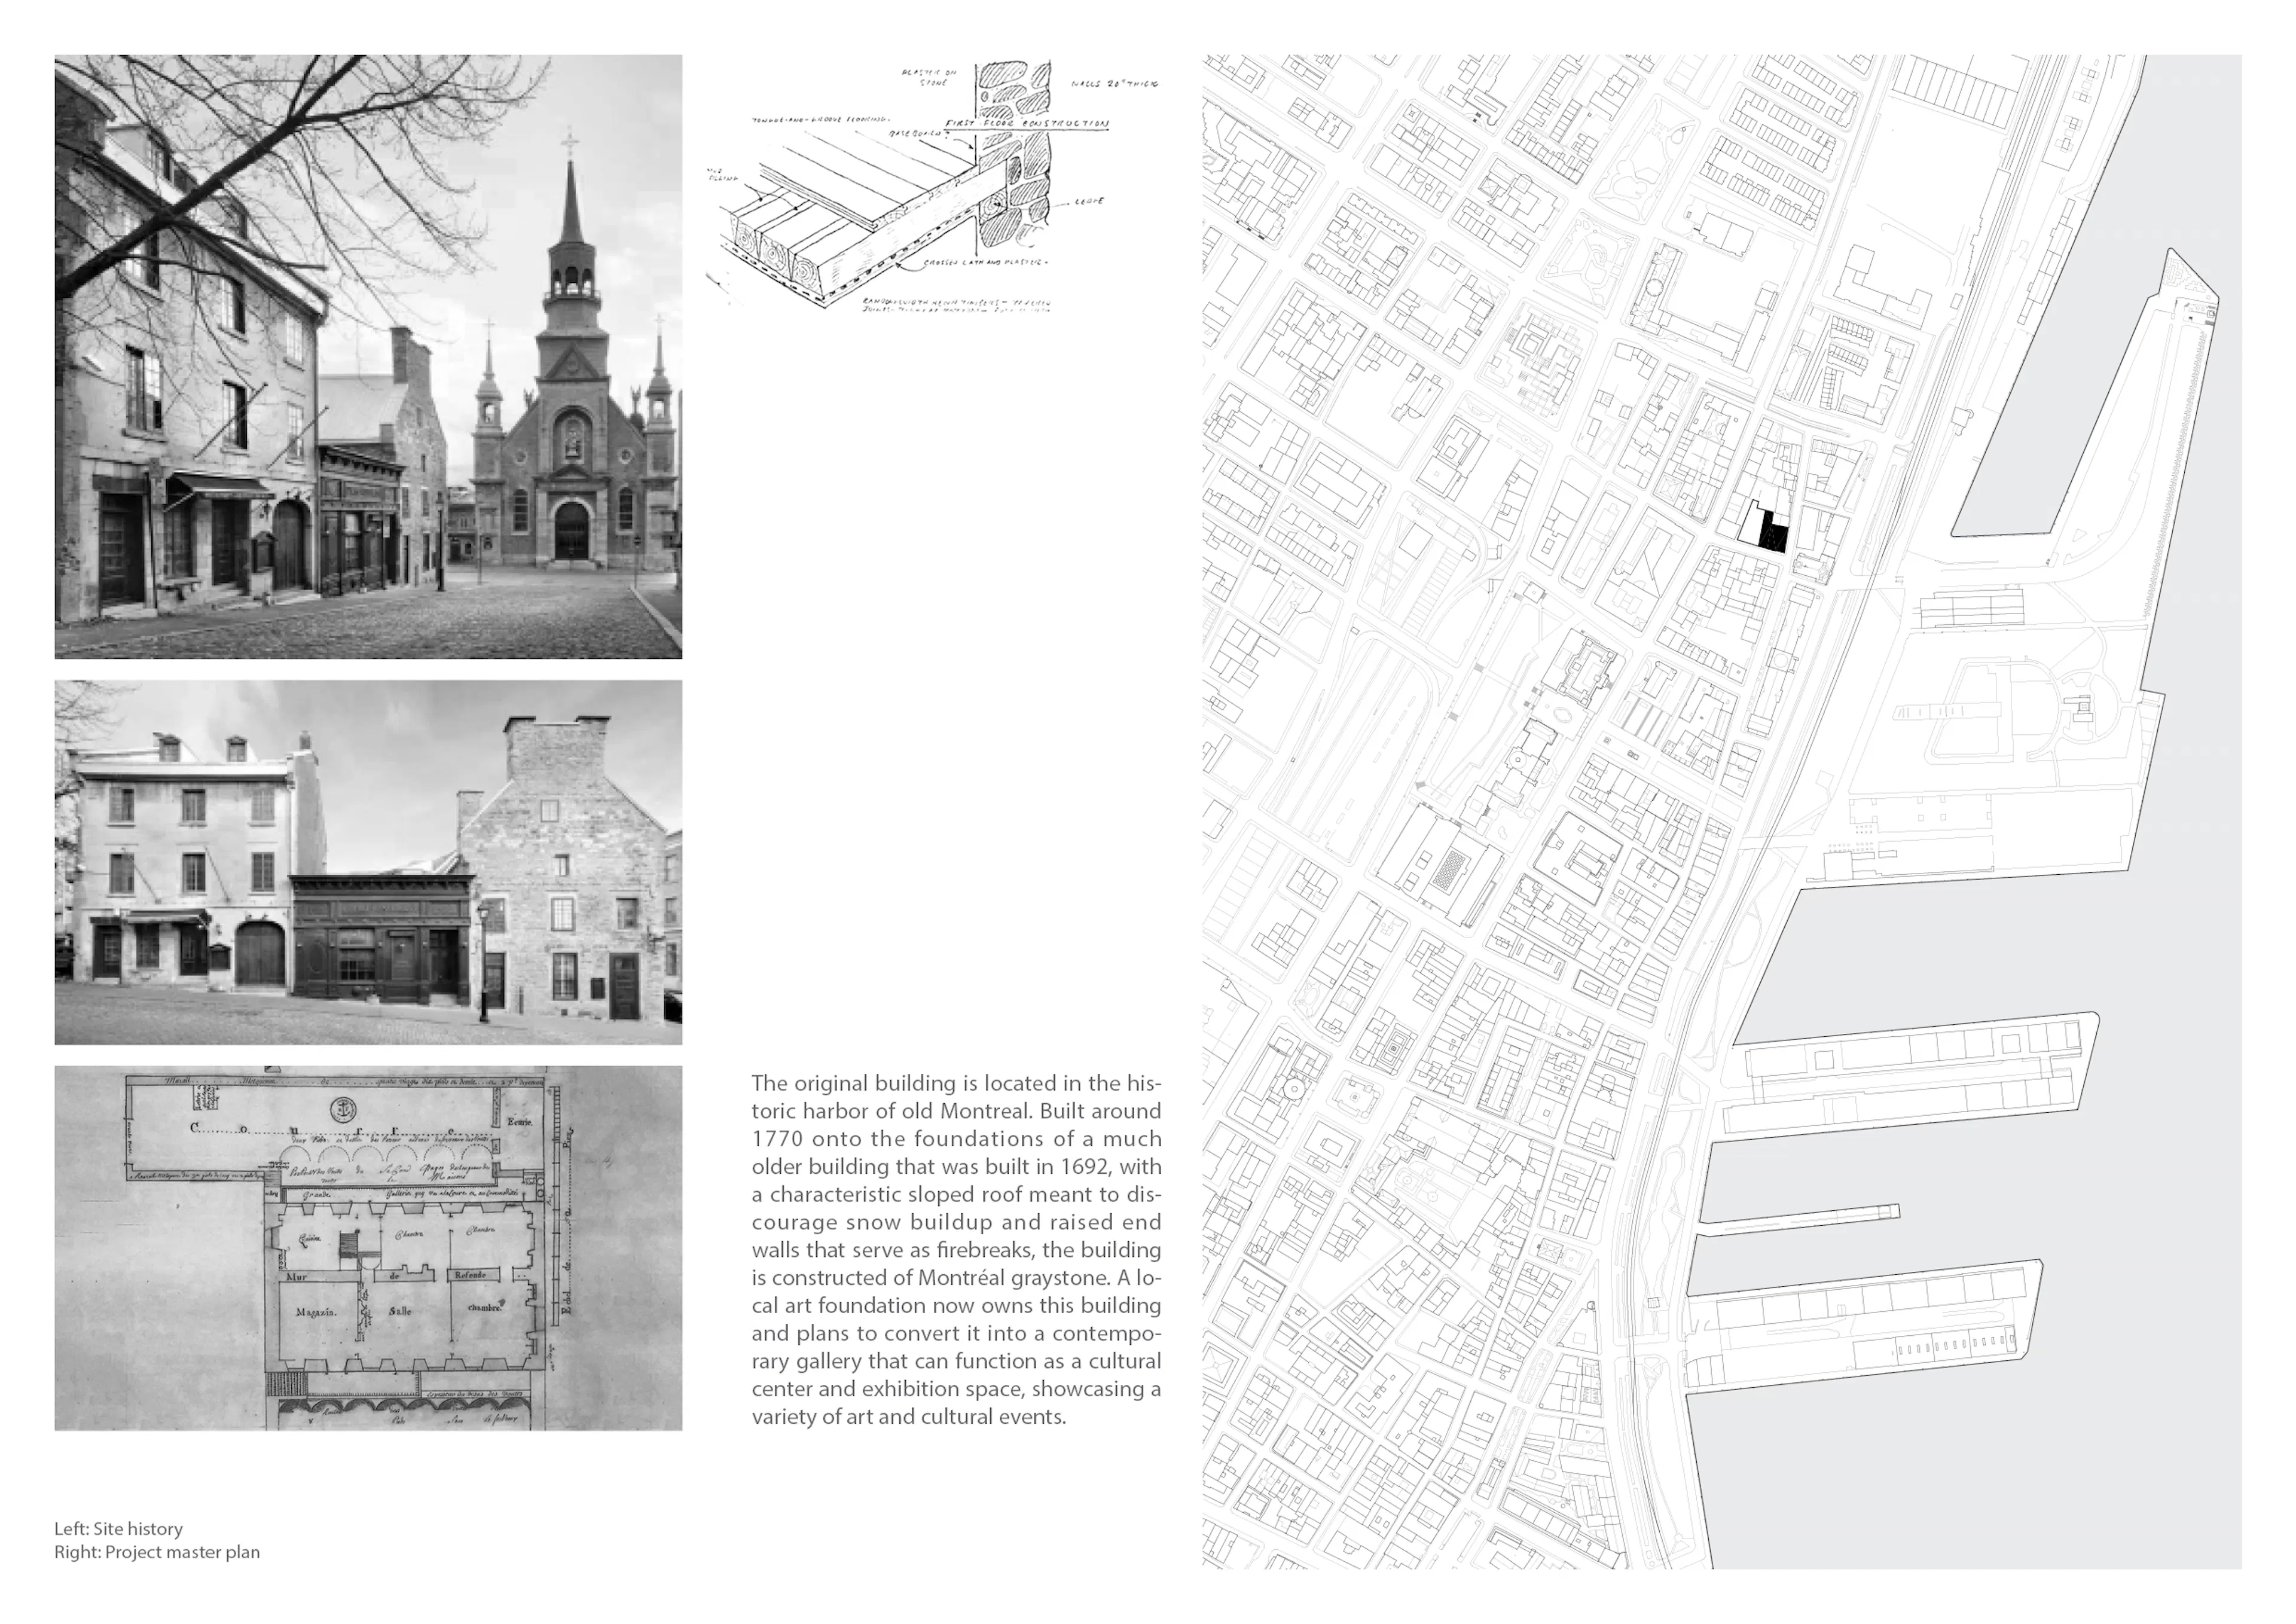The width and height of the screenshot is (2296, 1624).
Task: Select the 'Left: Site history' caption
Action: coord(118,1528)
